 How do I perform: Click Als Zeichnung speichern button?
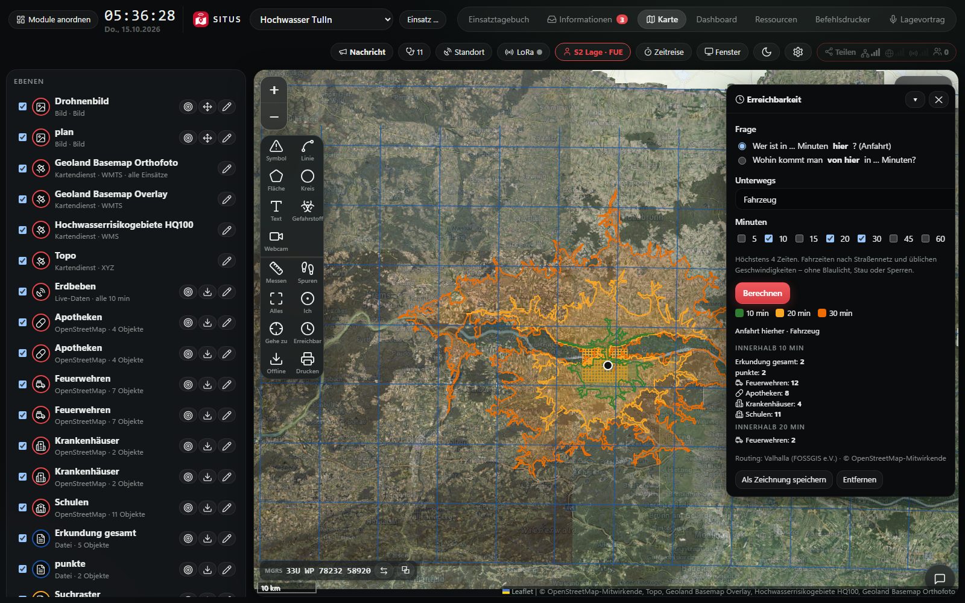[783, 479]
